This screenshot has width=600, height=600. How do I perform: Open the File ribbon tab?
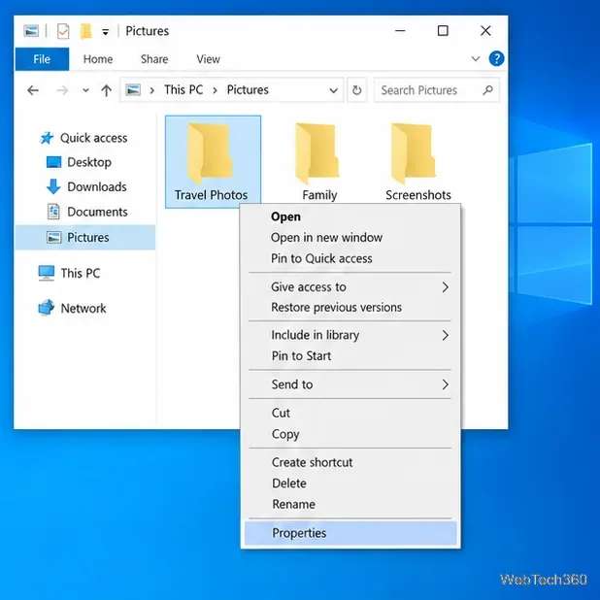point(42,59)
